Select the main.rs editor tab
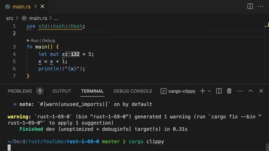The image size is (269, 151). pos(24,7)
